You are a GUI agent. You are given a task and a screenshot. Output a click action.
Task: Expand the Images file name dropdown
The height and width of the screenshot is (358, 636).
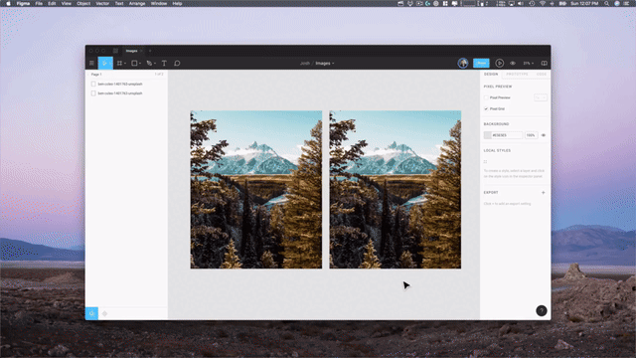325,64
